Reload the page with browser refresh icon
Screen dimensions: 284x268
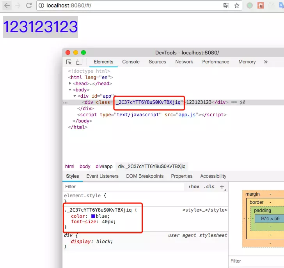(x=29, y=5)
